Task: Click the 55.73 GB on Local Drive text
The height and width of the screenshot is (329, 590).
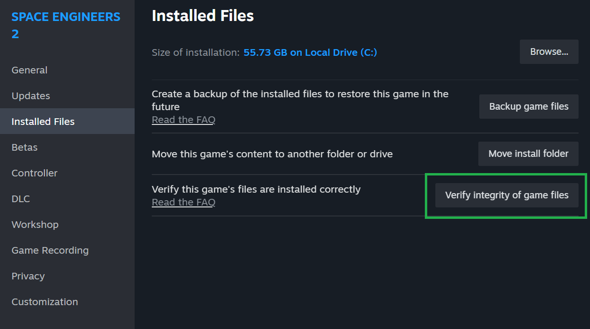Action: tap(310, 52)
